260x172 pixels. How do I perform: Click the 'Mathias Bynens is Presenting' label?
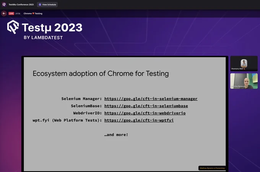point(212,168)
